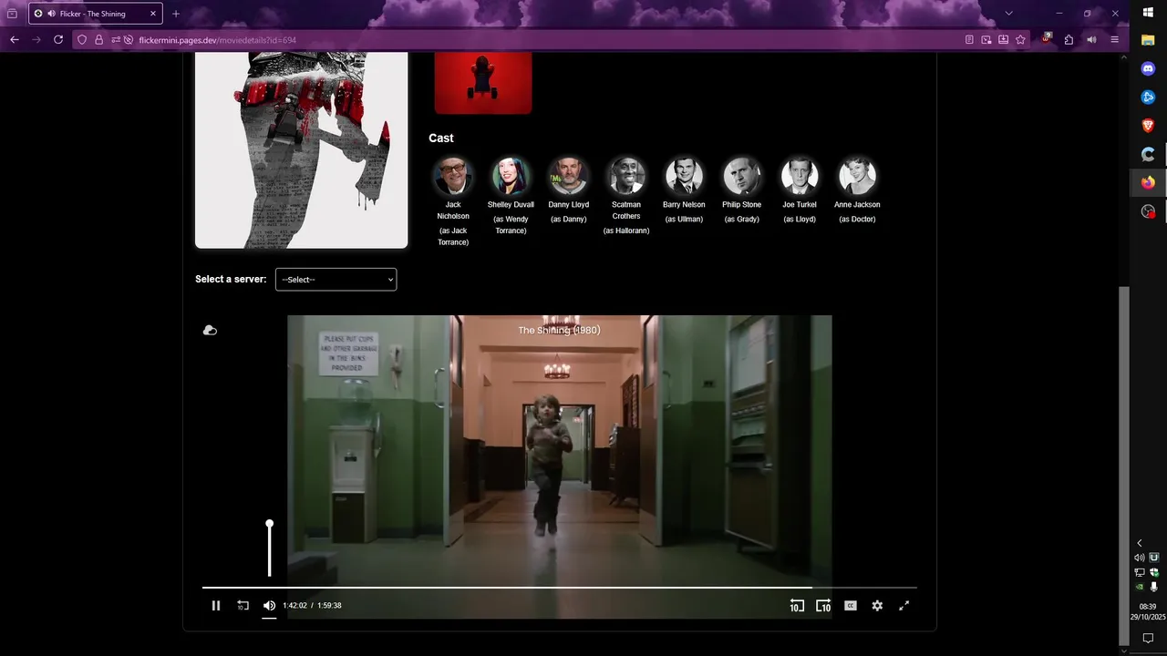
Task: Close the Flicker - The Shining tab
Action: tap(153, 14)
